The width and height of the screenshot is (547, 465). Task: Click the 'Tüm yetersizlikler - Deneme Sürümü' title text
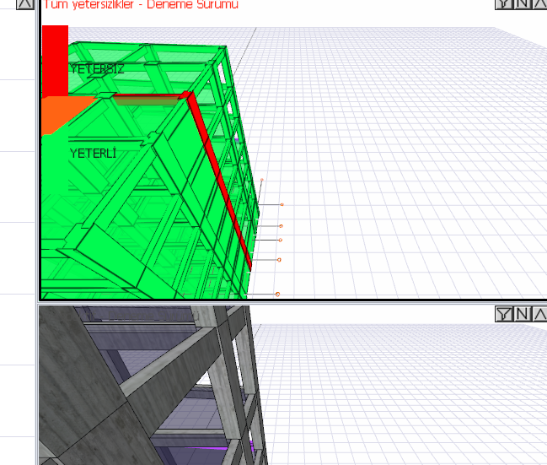click(x=141, y=5)
